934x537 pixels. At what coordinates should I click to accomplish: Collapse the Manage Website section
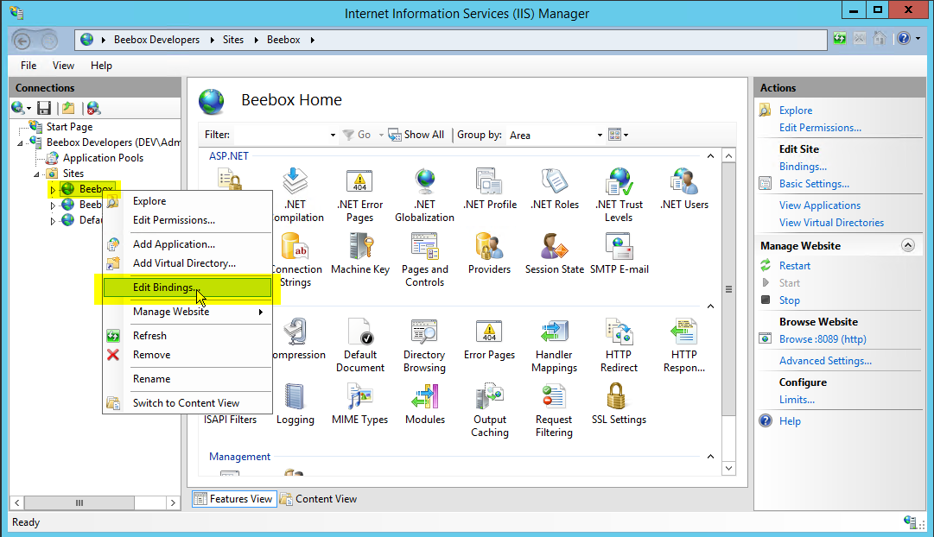[907, 246]
